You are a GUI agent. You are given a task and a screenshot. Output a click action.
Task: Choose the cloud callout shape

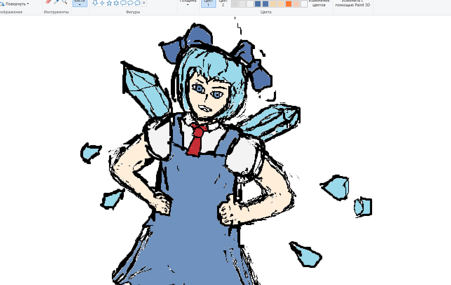(137, 3)
